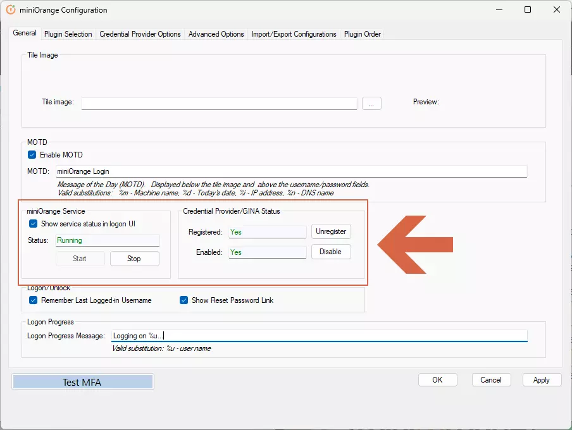Disable the credential provider
This screenshot has width=572, height=430.
(331, 252)
